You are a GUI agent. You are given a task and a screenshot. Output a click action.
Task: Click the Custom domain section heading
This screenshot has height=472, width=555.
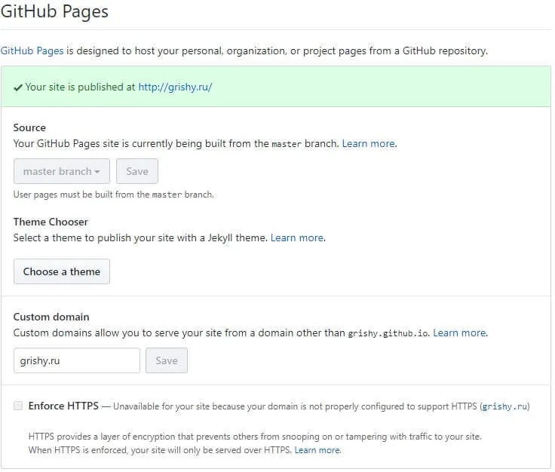coord(51,317)
